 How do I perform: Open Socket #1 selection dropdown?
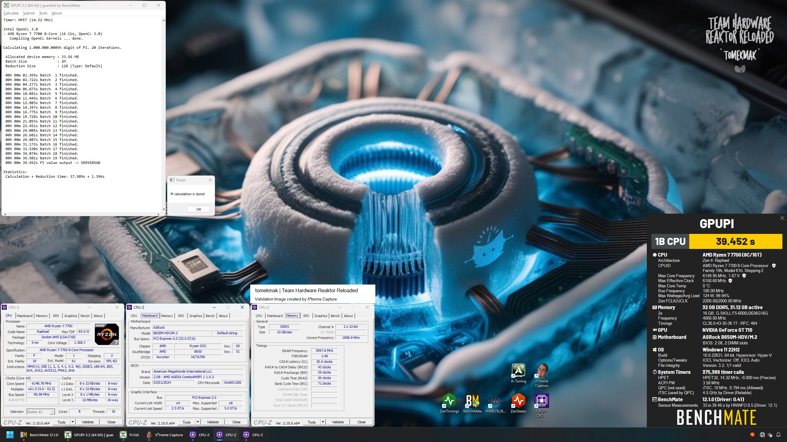click(41, 412)
